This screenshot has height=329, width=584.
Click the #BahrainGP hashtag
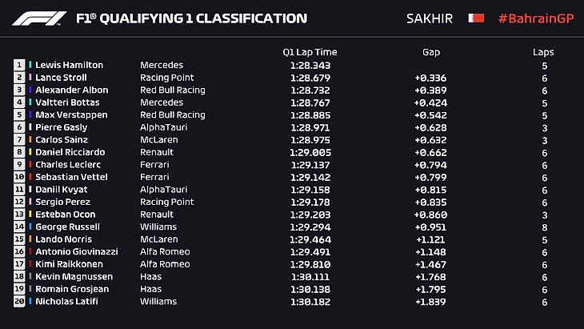tap(534, 18)
